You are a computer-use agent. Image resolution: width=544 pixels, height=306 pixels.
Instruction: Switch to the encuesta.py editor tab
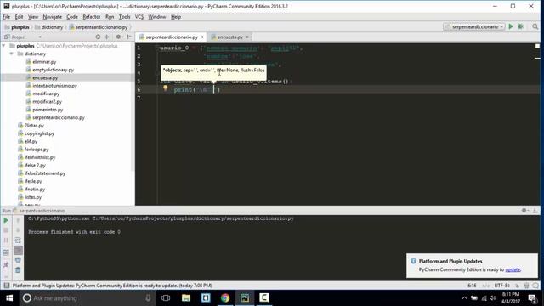229,37
